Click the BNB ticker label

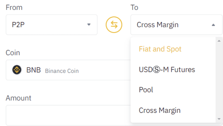click(x=34, y=70)
